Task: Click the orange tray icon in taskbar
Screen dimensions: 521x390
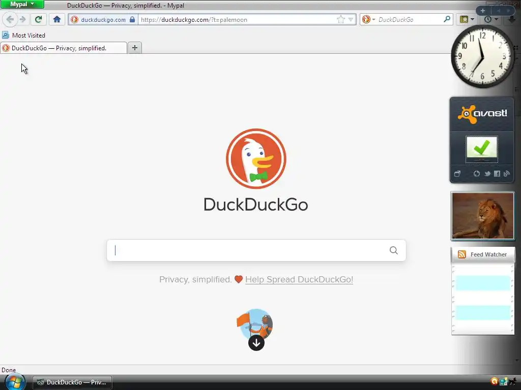Action: pyautogui.click(x=494, y=381)
